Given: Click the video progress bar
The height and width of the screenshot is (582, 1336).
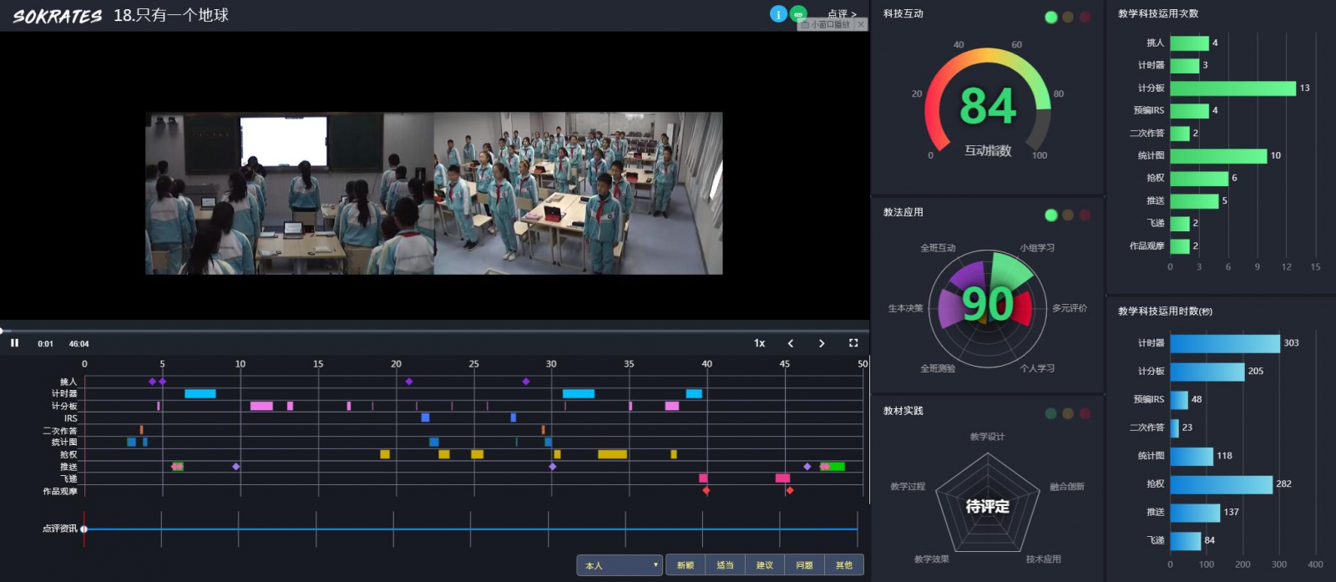Looking at the screenshot, I should click(x=434, y=331).
